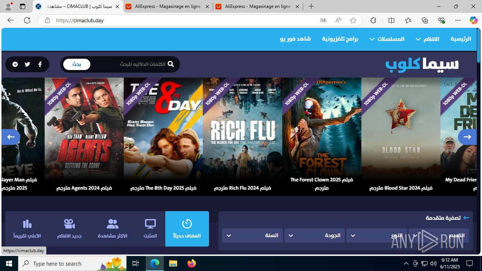Open the notification center icon

coord(470,263)
